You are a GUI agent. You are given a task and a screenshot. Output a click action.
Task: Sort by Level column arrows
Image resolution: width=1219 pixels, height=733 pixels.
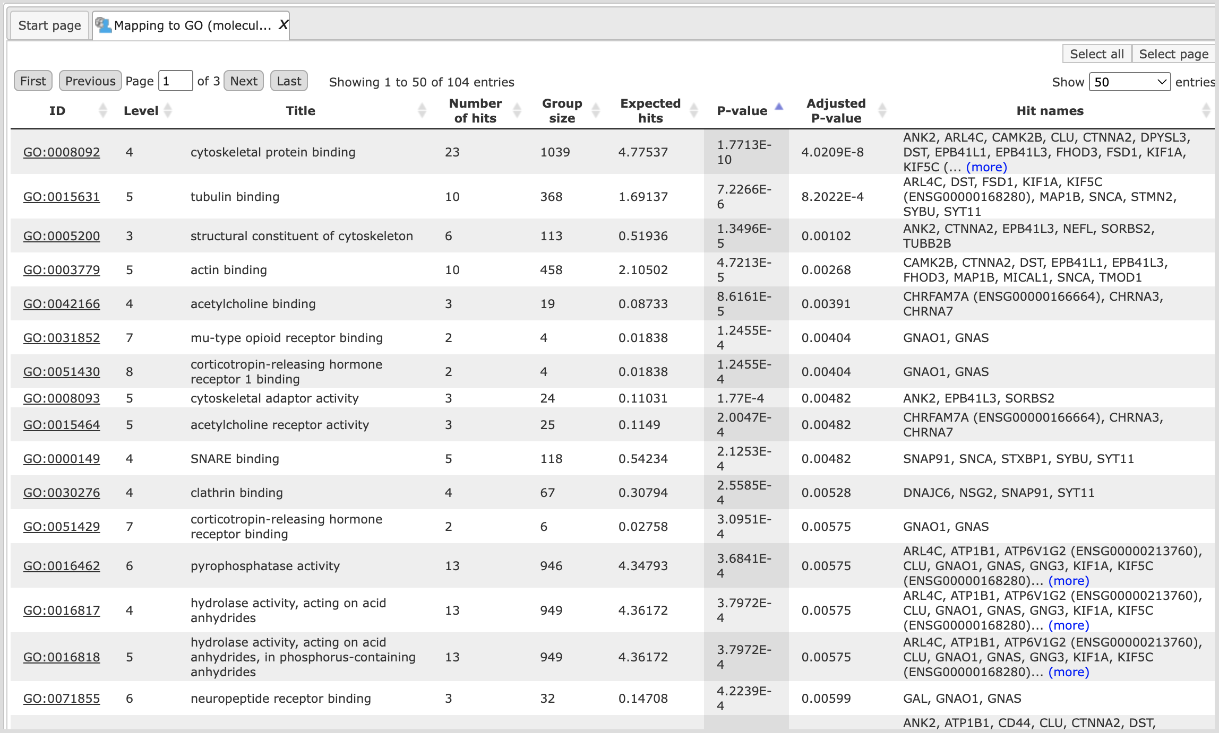coord(168,110)
